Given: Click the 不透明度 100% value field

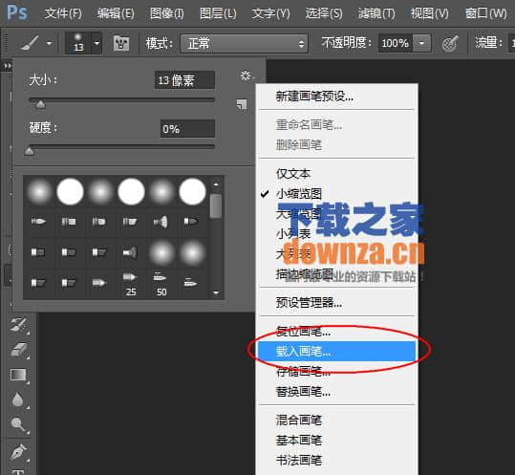Looking at the screenshot, I should (x=396, y=43).
